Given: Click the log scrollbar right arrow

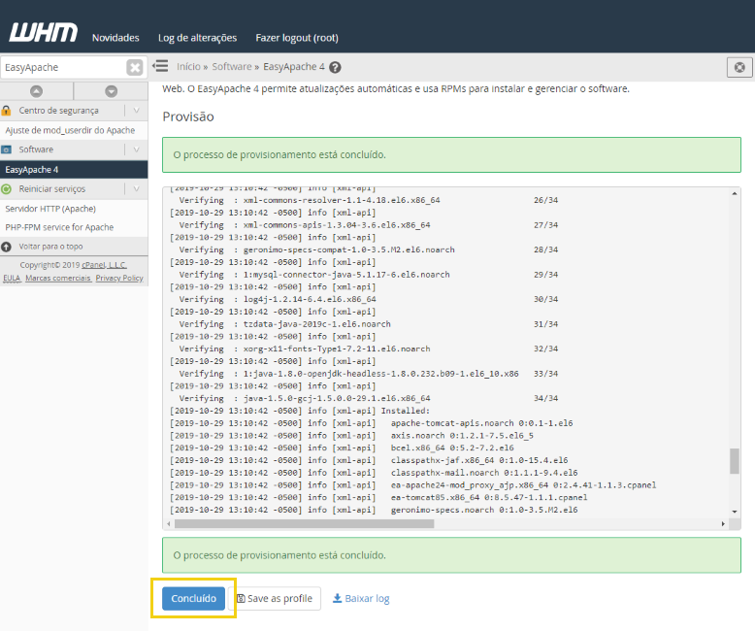Looking at the screenshot, I should tap(723, 523).
